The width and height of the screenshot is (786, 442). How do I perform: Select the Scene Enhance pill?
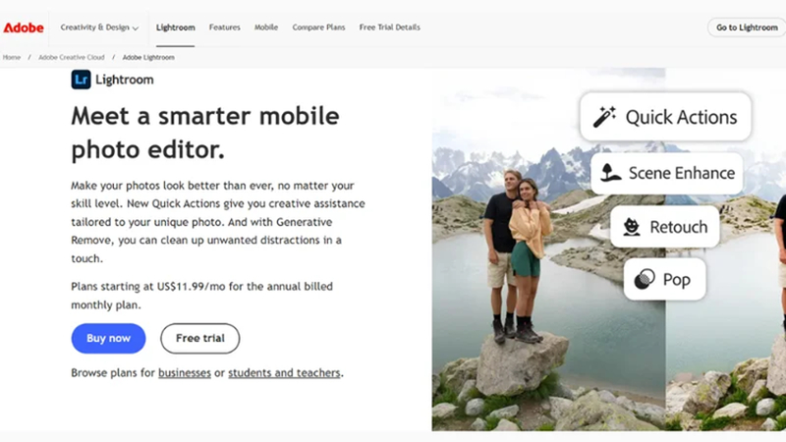(x=667, y=173)
